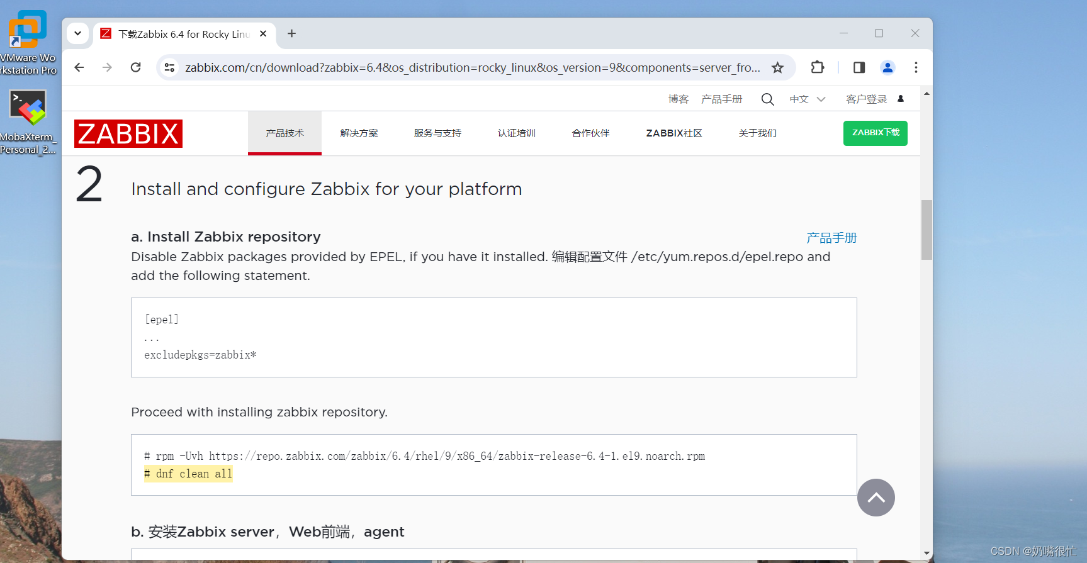Open the 服务与支持 navigation menu

click(437, 133)
